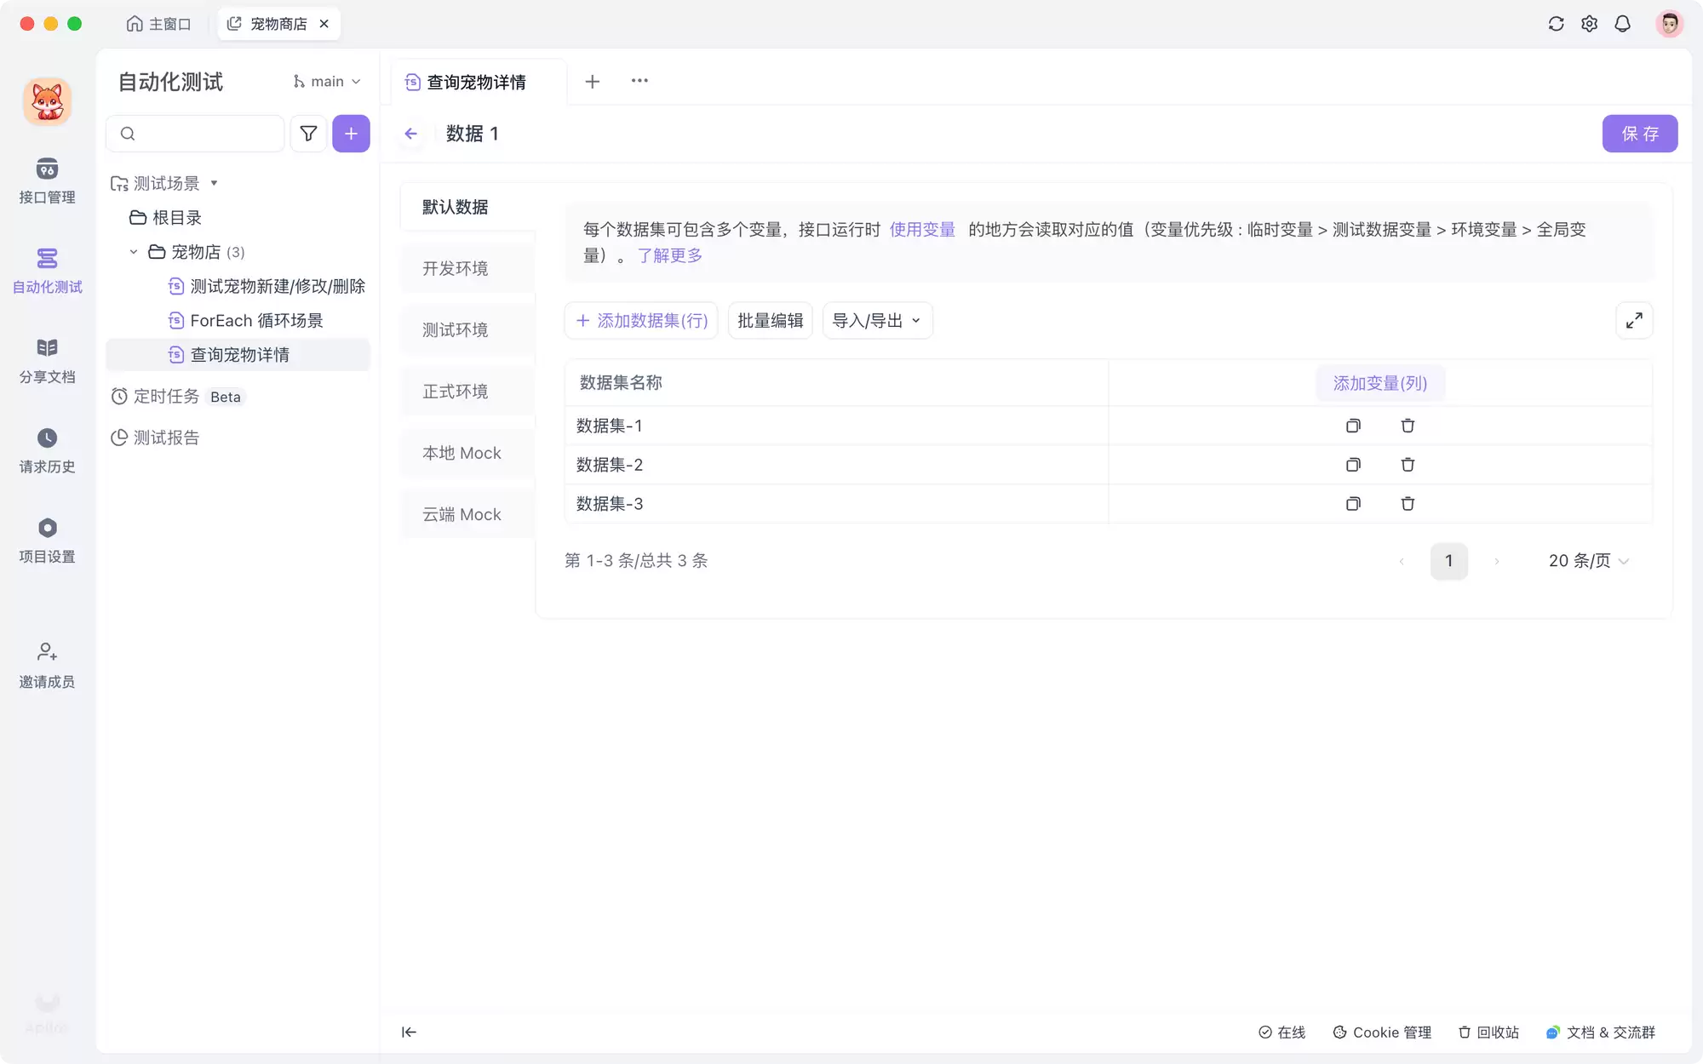
Task: Open Cookie 管理 in the footer
Action: tap(1382, 1033)
